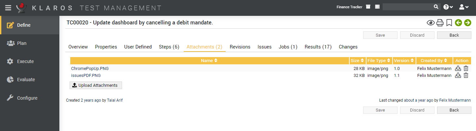Toggle the eye view icon
The height and width of the screenshot is (131, 476).
click(x=430, y=23)
